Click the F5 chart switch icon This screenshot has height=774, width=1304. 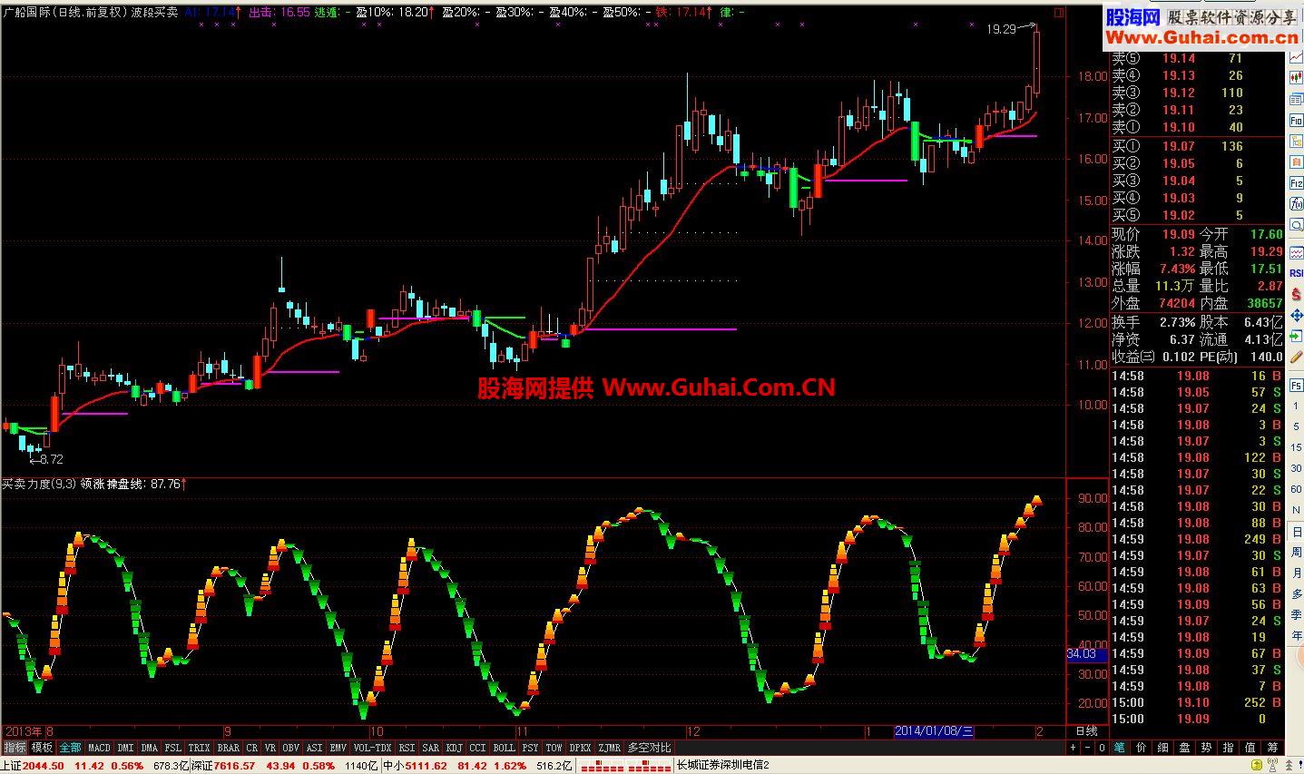[1296, 386]
